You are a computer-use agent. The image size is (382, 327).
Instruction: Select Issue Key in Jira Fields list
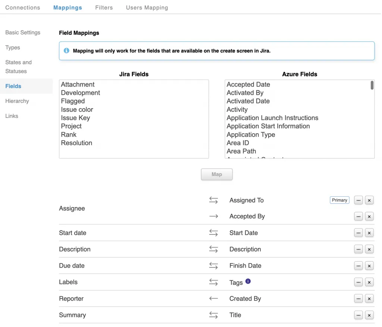75,118
